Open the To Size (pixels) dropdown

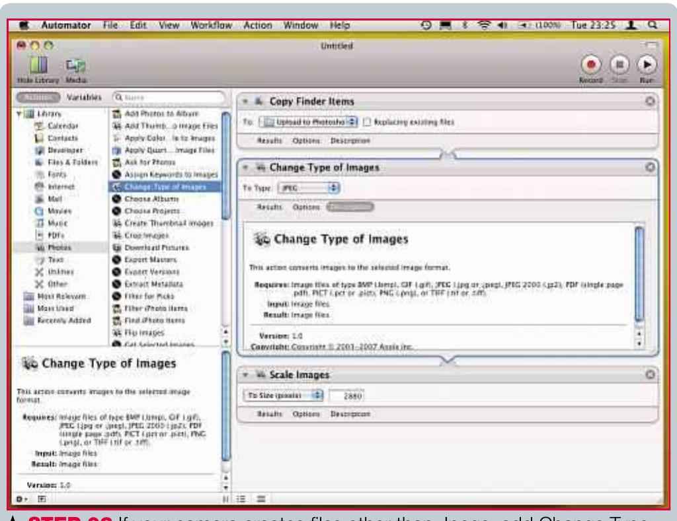283,396
